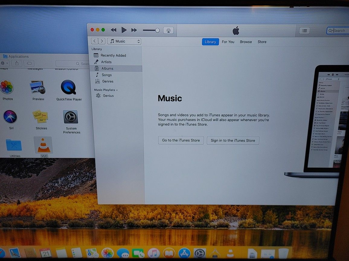Open the Finder action gear dropdown

click(x=5, y=63)
